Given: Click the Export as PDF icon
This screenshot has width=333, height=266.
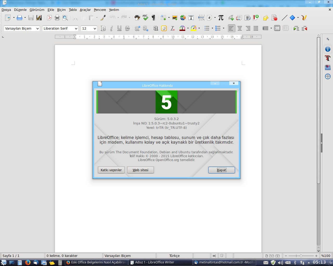Looking at the screenshot, I should click(x=49, y=18).
